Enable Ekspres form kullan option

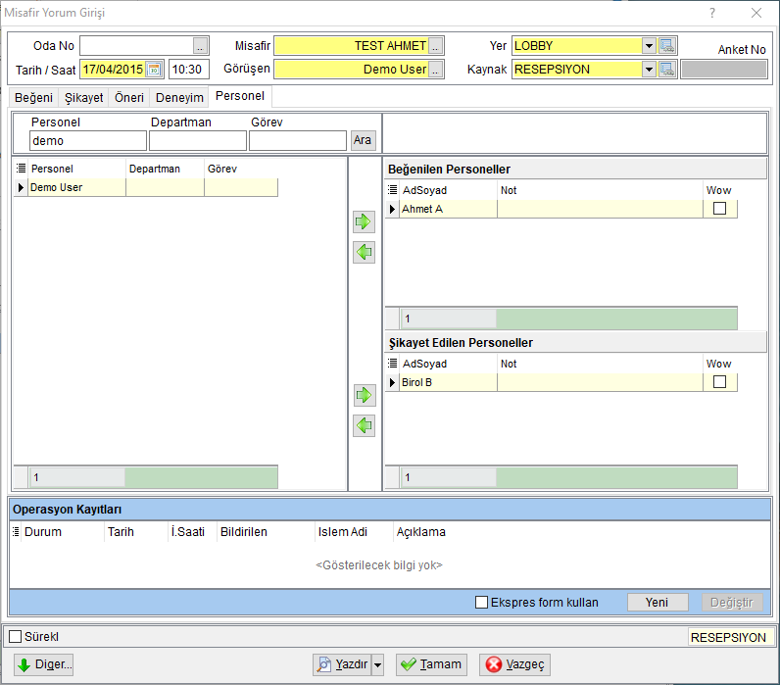[x=481, y=603]
